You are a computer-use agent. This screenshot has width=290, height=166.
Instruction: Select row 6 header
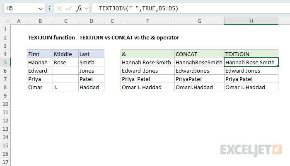click(5, 71)
